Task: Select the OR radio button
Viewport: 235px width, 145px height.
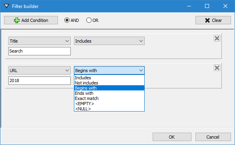Action: [92, 20]
